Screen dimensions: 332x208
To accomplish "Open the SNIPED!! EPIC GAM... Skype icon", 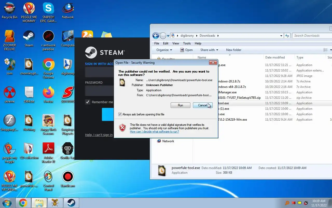I will click(x=48, y=12).
